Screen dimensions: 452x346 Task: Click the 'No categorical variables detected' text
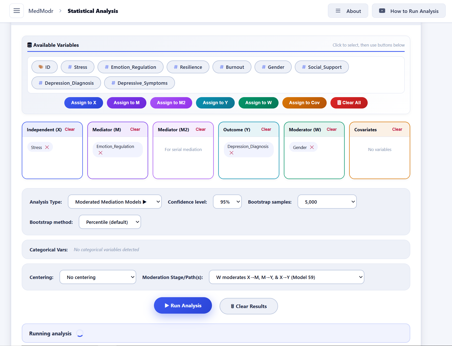pyautogui.click(x=106, y=250)
